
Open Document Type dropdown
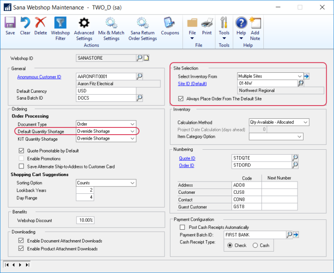pos(132,124)
